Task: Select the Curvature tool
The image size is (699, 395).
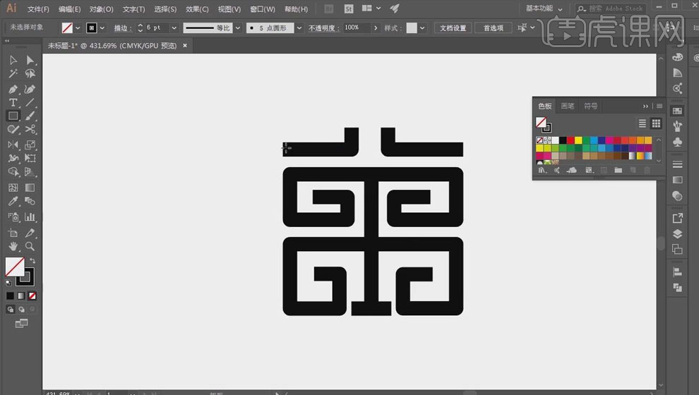Action: pyautogui.click(x=30, y=89)
